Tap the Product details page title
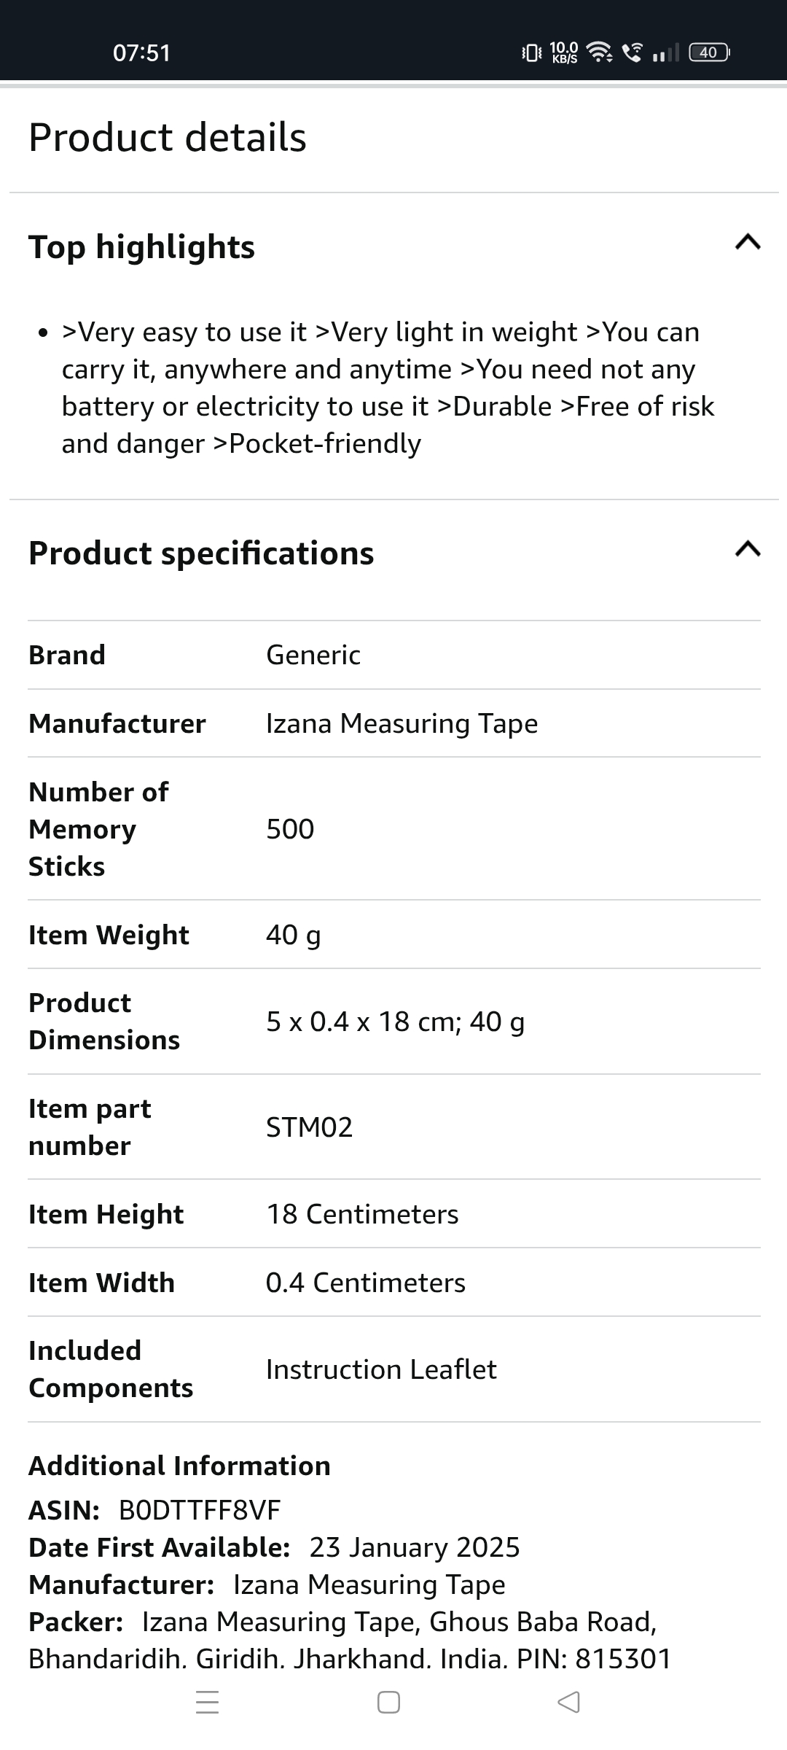This screenshot has height=1750, width=787. (x=168, y=137)
